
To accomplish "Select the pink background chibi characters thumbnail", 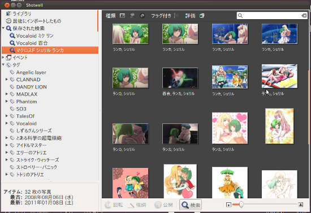I will tap(130, 183).
